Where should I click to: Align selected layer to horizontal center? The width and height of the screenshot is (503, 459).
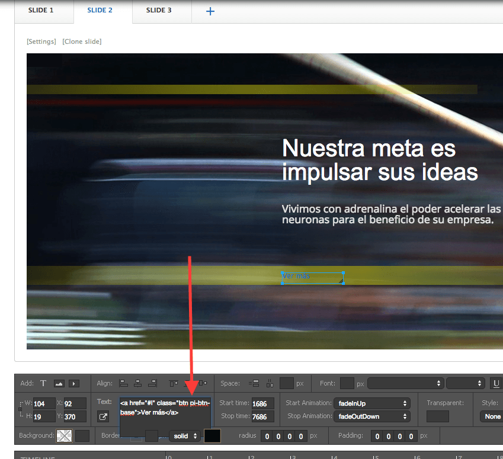(137, 383)
